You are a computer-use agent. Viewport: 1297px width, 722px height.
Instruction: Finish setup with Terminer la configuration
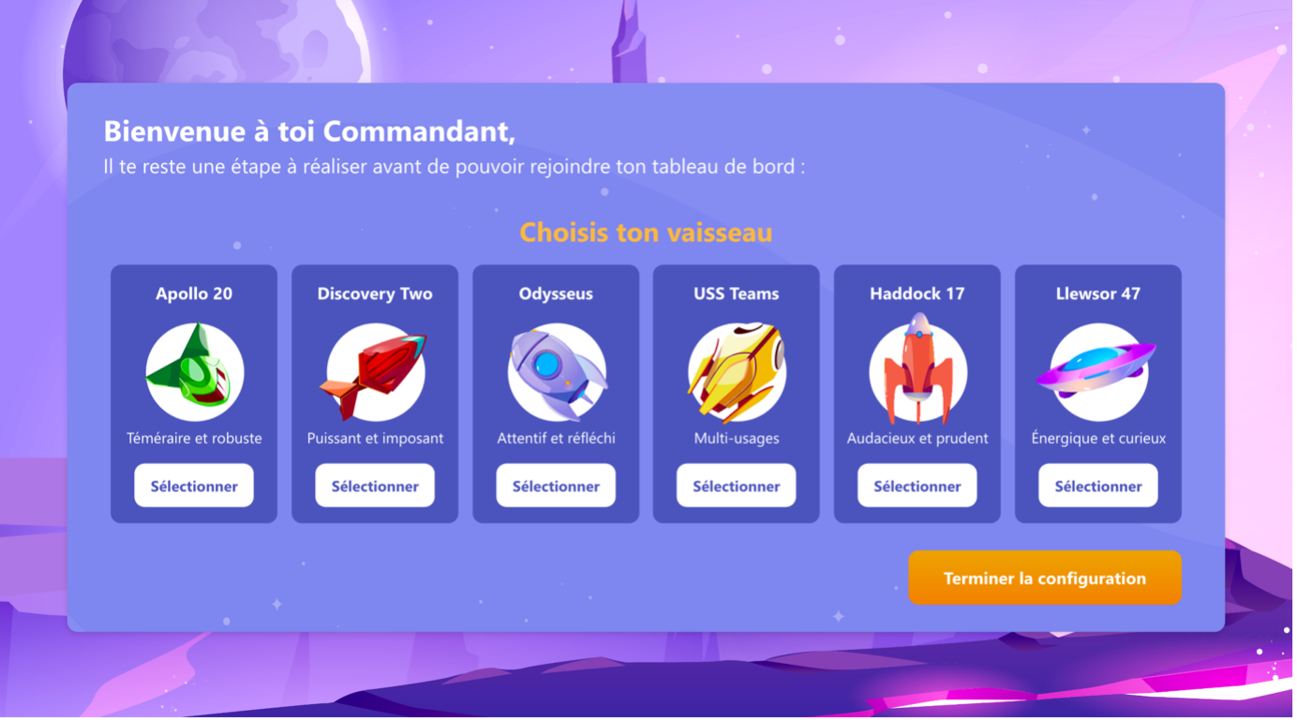[x=1045, y=579]
